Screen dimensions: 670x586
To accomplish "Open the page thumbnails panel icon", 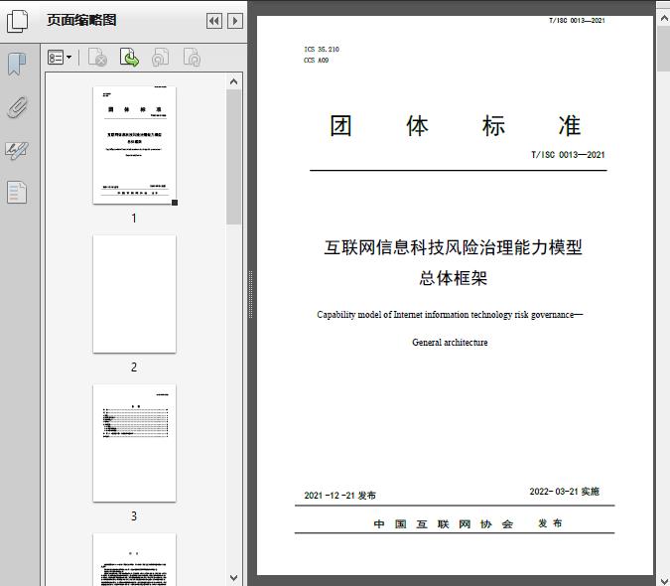I will coord(18,21).
